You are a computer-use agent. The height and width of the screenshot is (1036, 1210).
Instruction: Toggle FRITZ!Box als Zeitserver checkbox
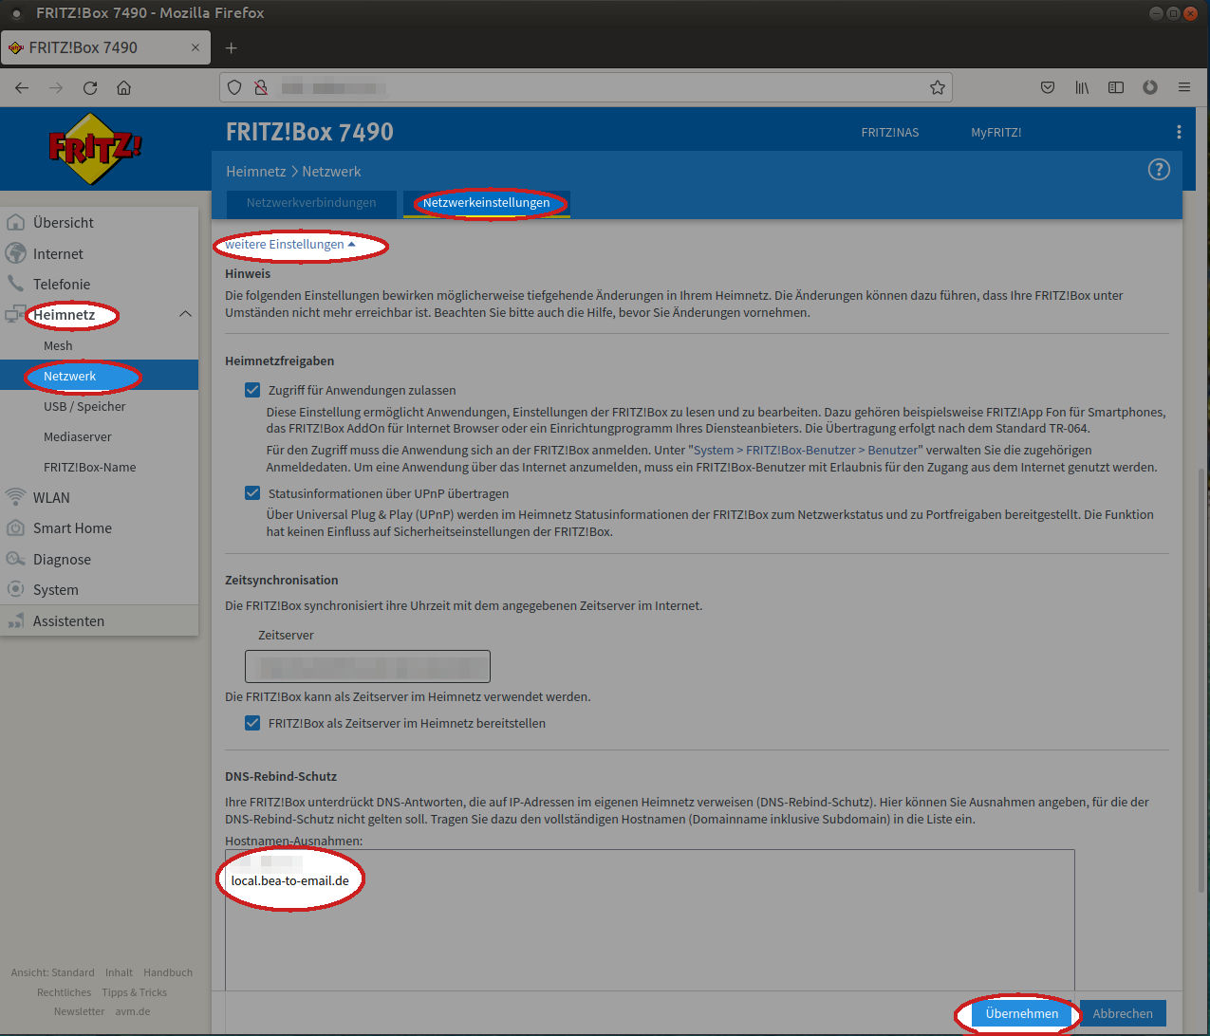(252, 723)
